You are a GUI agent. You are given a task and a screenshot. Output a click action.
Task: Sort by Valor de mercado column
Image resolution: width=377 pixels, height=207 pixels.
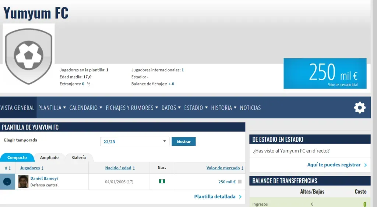(x=225, y=168)
